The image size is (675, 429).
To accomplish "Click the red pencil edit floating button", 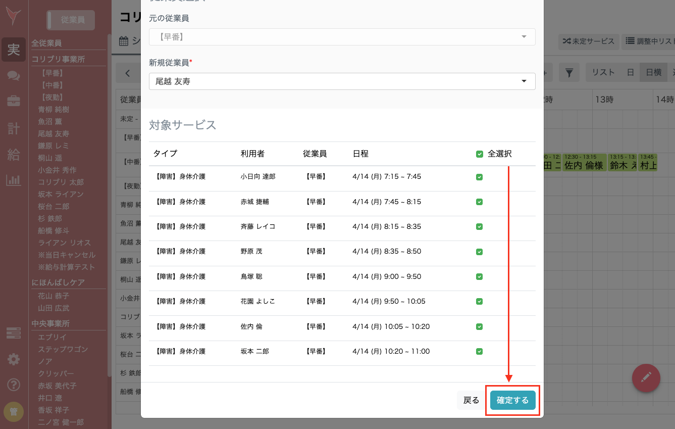I will [x=646, y=378].
